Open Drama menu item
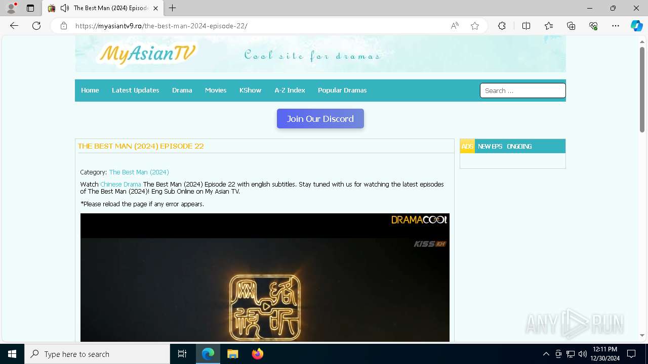The width and height of the screenshot is (648, 364). pyautogui.click(x=182, y=90)
